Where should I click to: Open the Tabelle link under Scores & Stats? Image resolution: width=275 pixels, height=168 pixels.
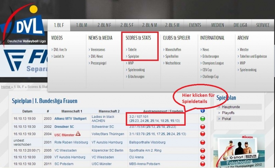132,49
